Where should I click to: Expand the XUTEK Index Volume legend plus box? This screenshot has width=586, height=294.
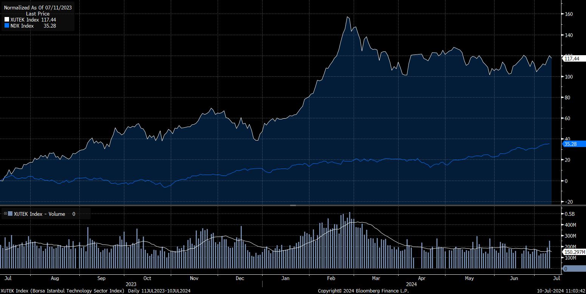(x=5, y=214)
